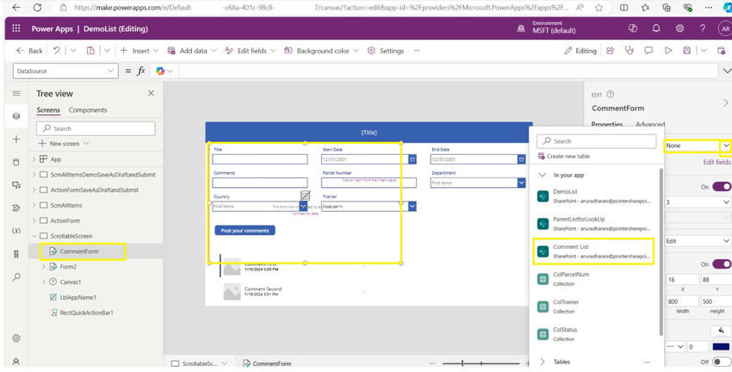Collapse the ScrollableScreen node

pos(34,236)
